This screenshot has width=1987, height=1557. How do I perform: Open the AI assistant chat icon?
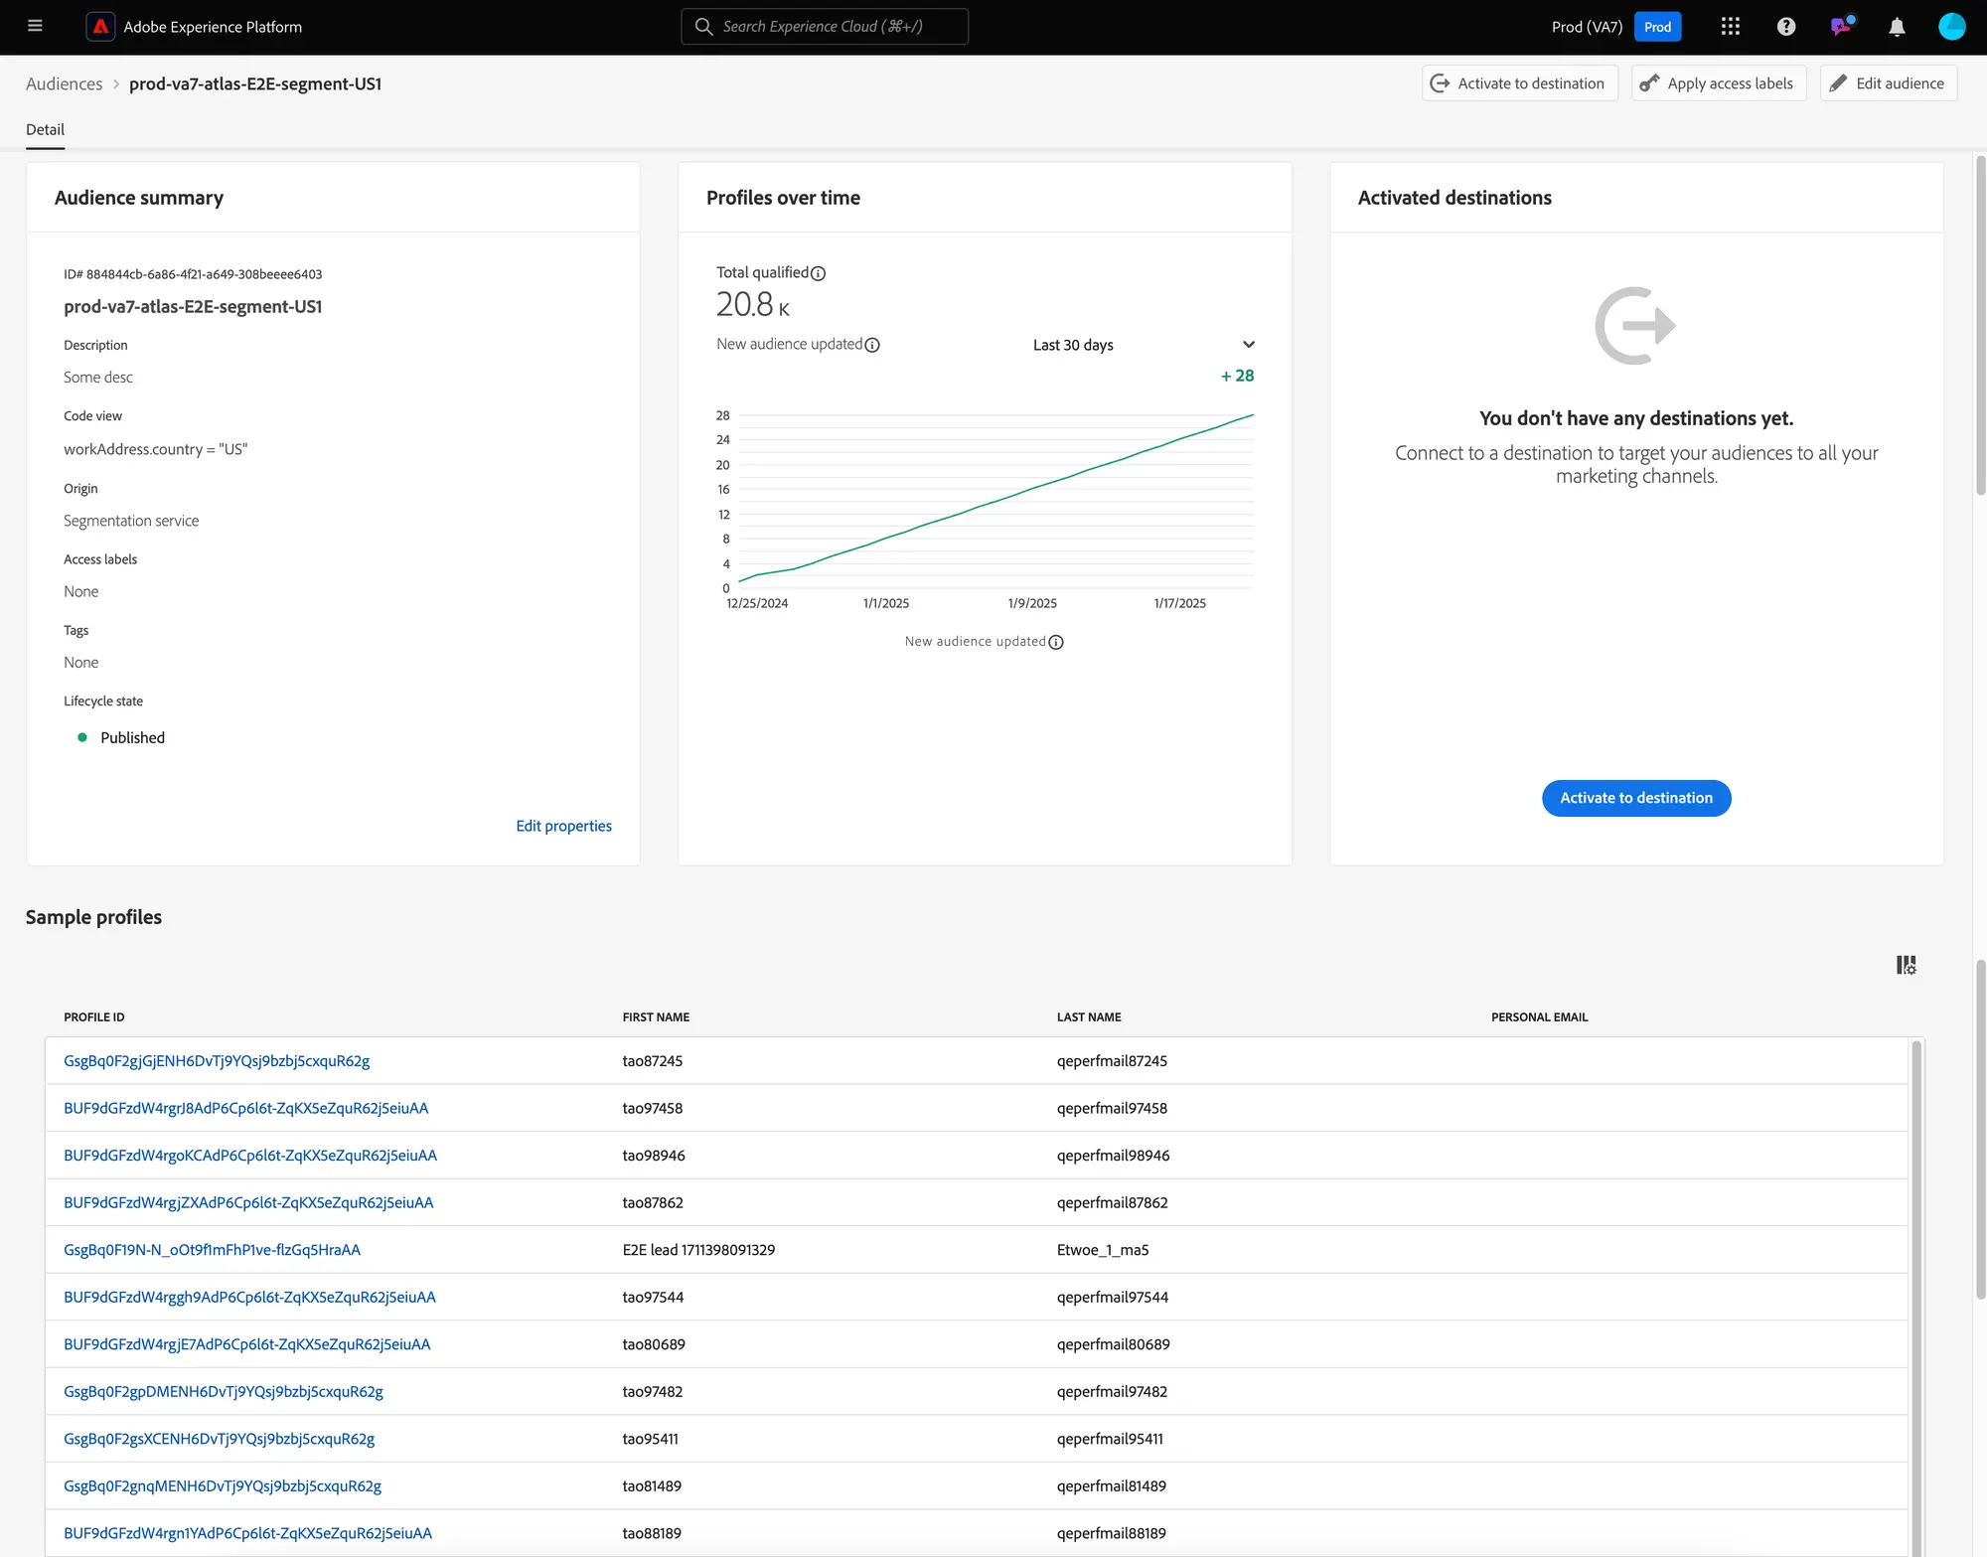coord(1842,27)
